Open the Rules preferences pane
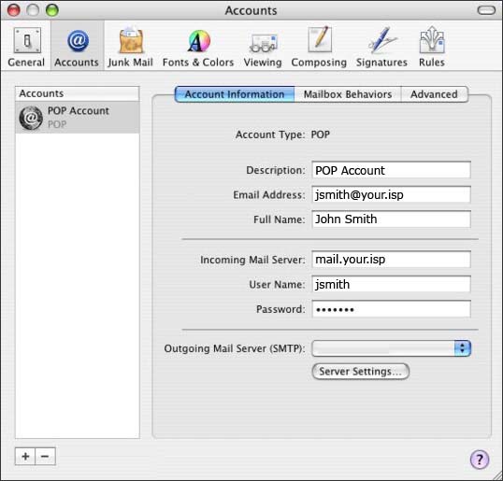Viewport: 503px width, 481px height. pyautogui.click(x=432, y=47)
